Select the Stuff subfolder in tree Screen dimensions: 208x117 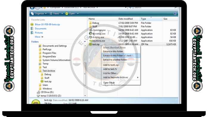tap(47, 78)
